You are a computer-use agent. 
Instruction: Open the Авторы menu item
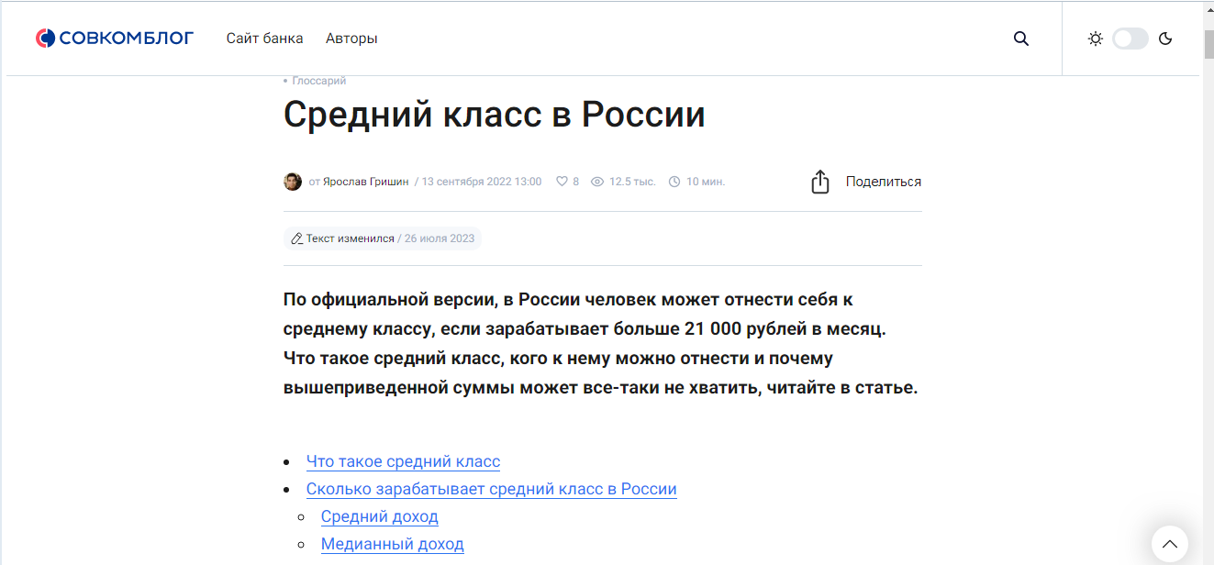(351, 39)
